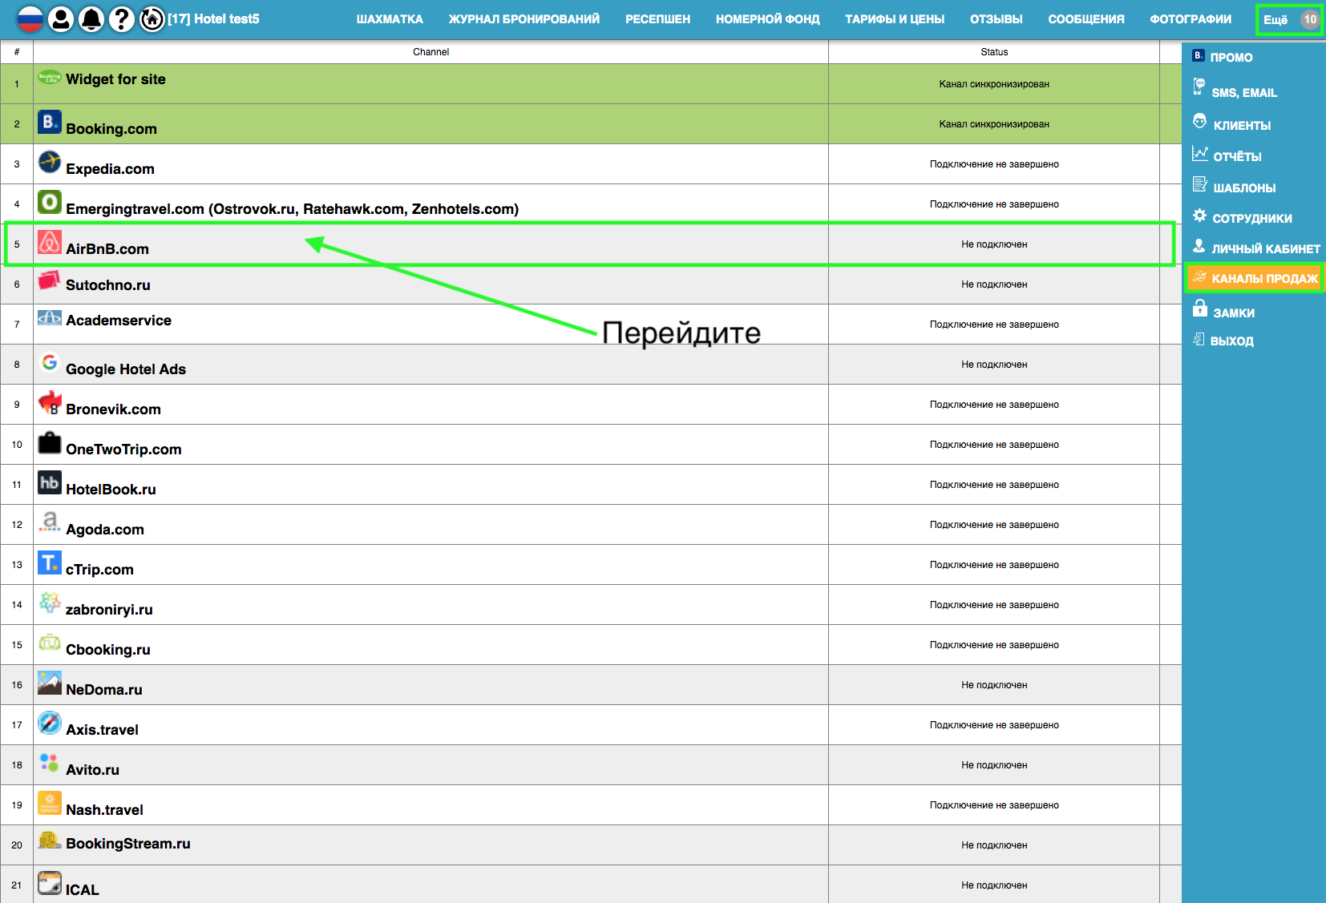Click the BookingStream.ru channel logo

point(50,840)
